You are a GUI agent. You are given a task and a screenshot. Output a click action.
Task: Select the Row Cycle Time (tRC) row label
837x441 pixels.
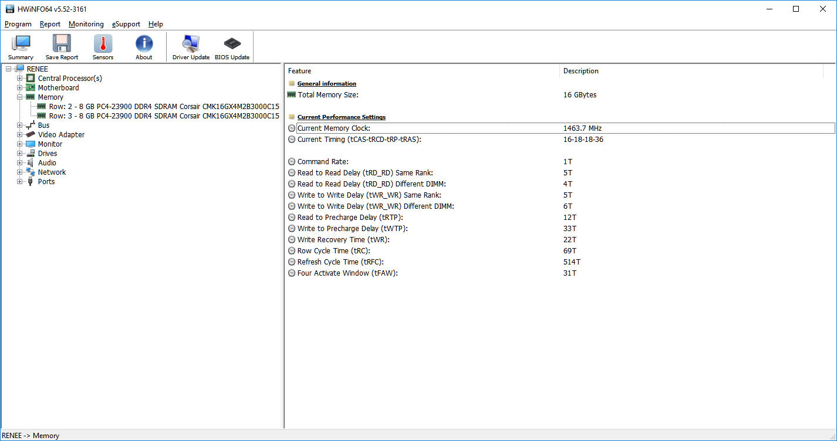pyautogui.click(x=334, y=250)
